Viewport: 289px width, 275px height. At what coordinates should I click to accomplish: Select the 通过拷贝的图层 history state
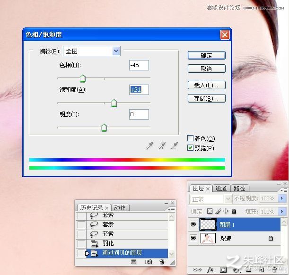127,253
